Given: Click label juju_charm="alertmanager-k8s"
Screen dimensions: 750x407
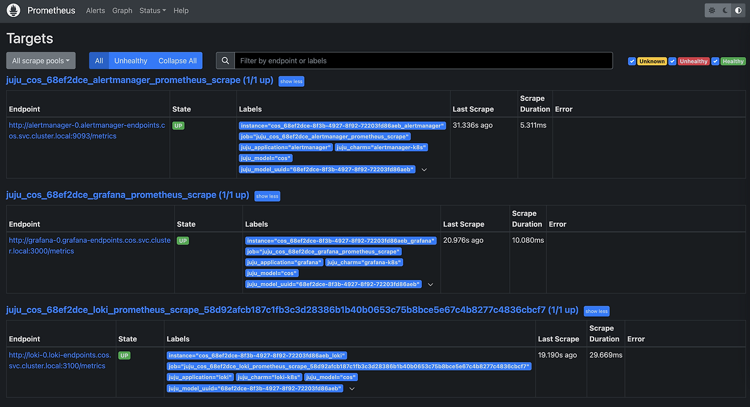Looking at the screenshot, I should click(381, 148).
